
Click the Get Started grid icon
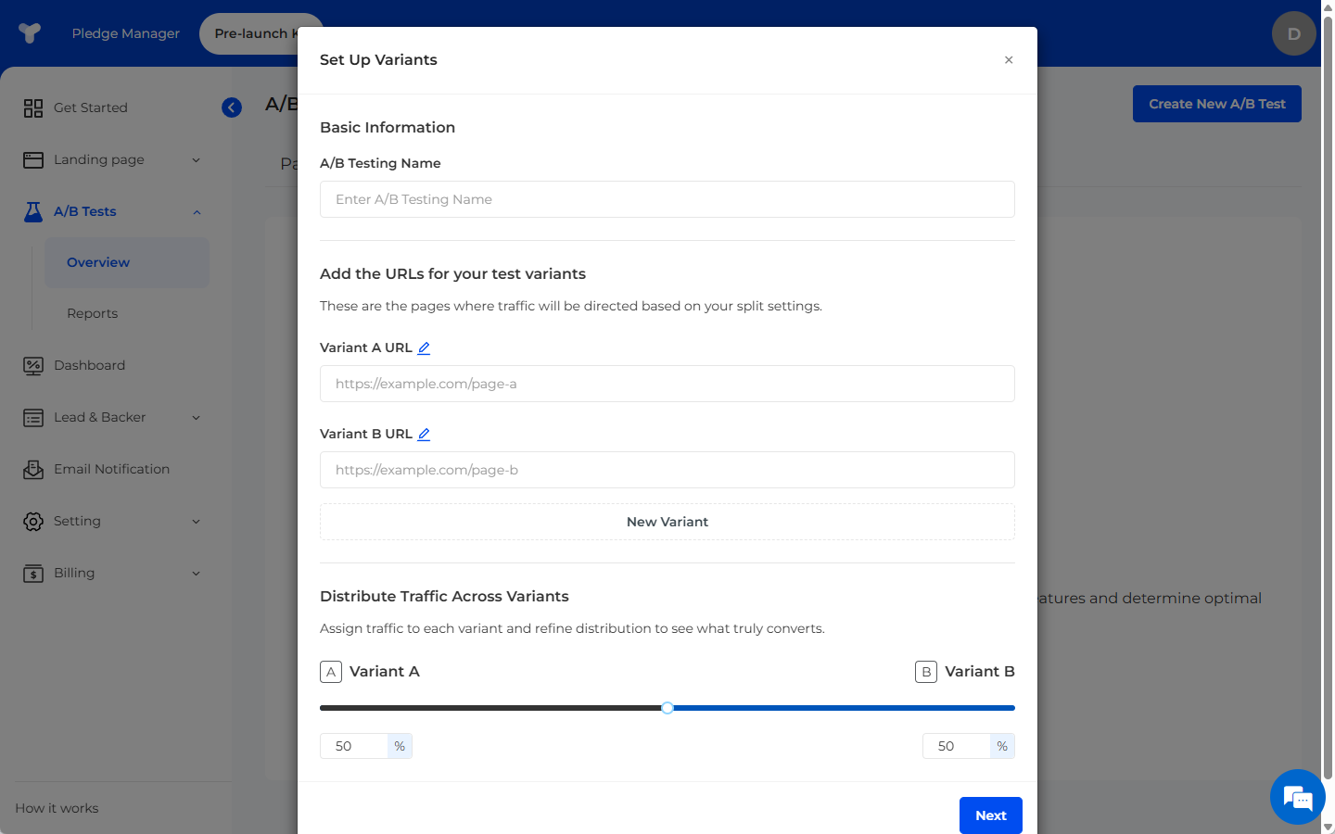pyautogui.click(x=33, y=108)
